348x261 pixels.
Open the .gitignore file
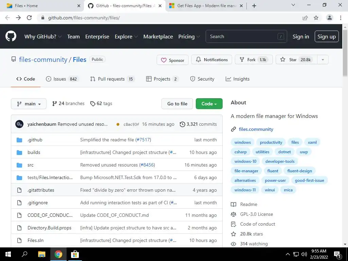coord(37,203)
